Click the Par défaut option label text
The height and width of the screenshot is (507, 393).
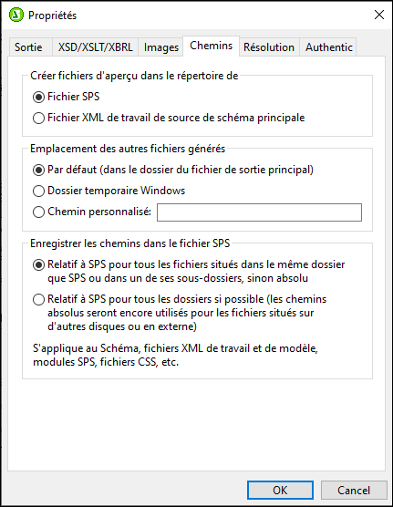[x=181, y=170]
